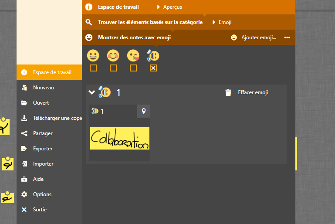The image size is (335, 224).
Task: Click Ajouter emoji... button
Action: click(254, 37)
